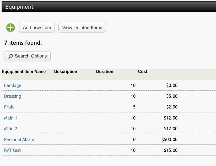216x166 pixels.
Task: Open the Dressing equipment link
Action: pyautogui.click(x=13, y=96)
